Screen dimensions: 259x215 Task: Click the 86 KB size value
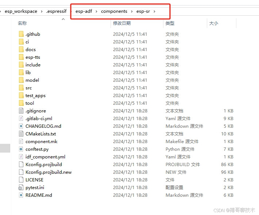coord(227,165)
